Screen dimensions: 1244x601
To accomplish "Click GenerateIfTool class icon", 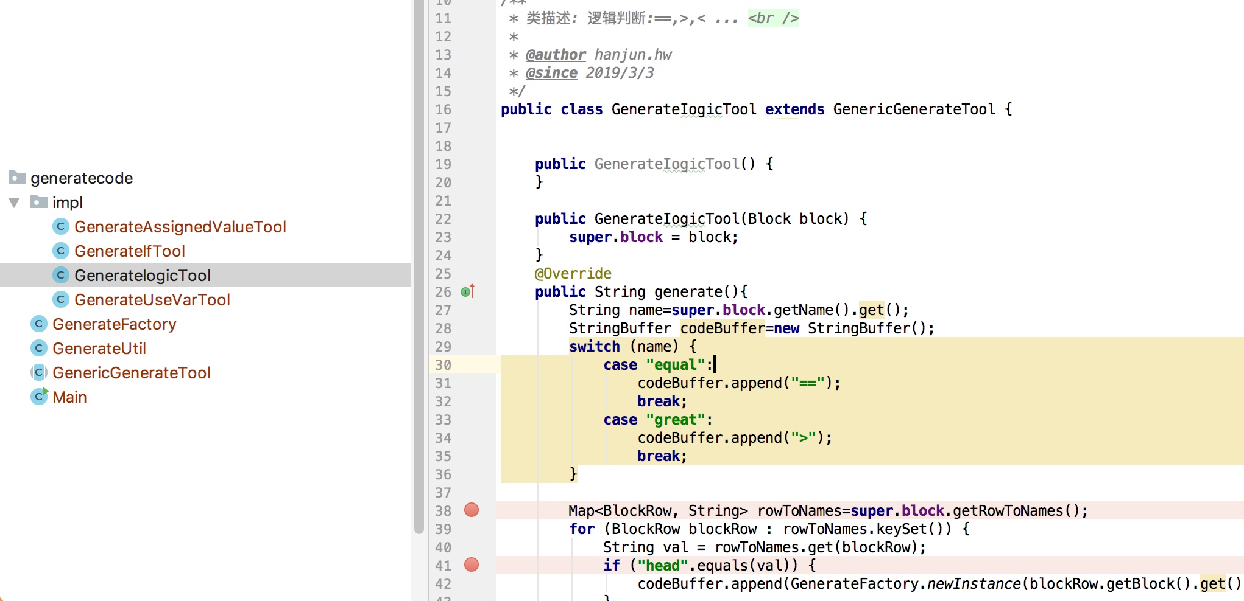I will (60, 251).
